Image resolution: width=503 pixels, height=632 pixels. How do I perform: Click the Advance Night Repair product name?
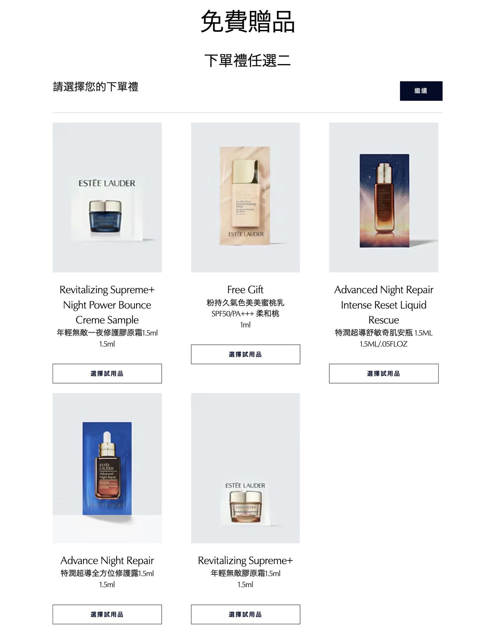(107, 560)
